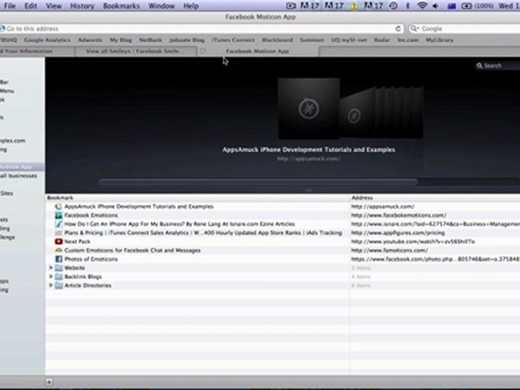
Task: Click the AppsAmuck bookmark favicon
Action: point(58,206)
